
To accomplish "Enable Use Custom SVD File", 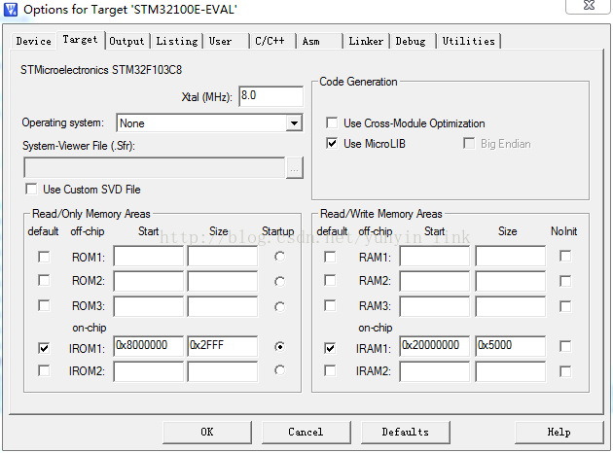I will [x=32, y=190].
